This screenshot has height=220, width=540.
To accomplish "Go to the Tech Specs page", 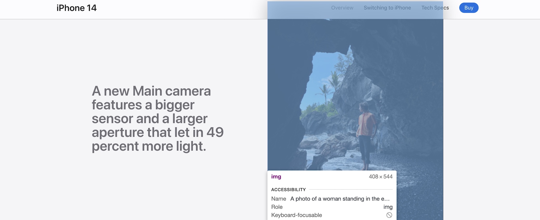I will (435, 8).
